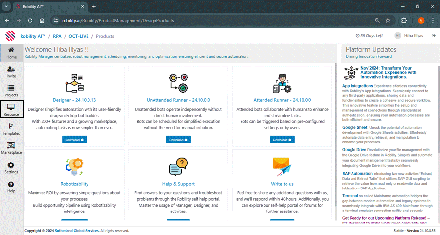Select the Robility AI browser tab
Image resolution: width=440 pixels, height=235 pixels.
coord(50,6)
